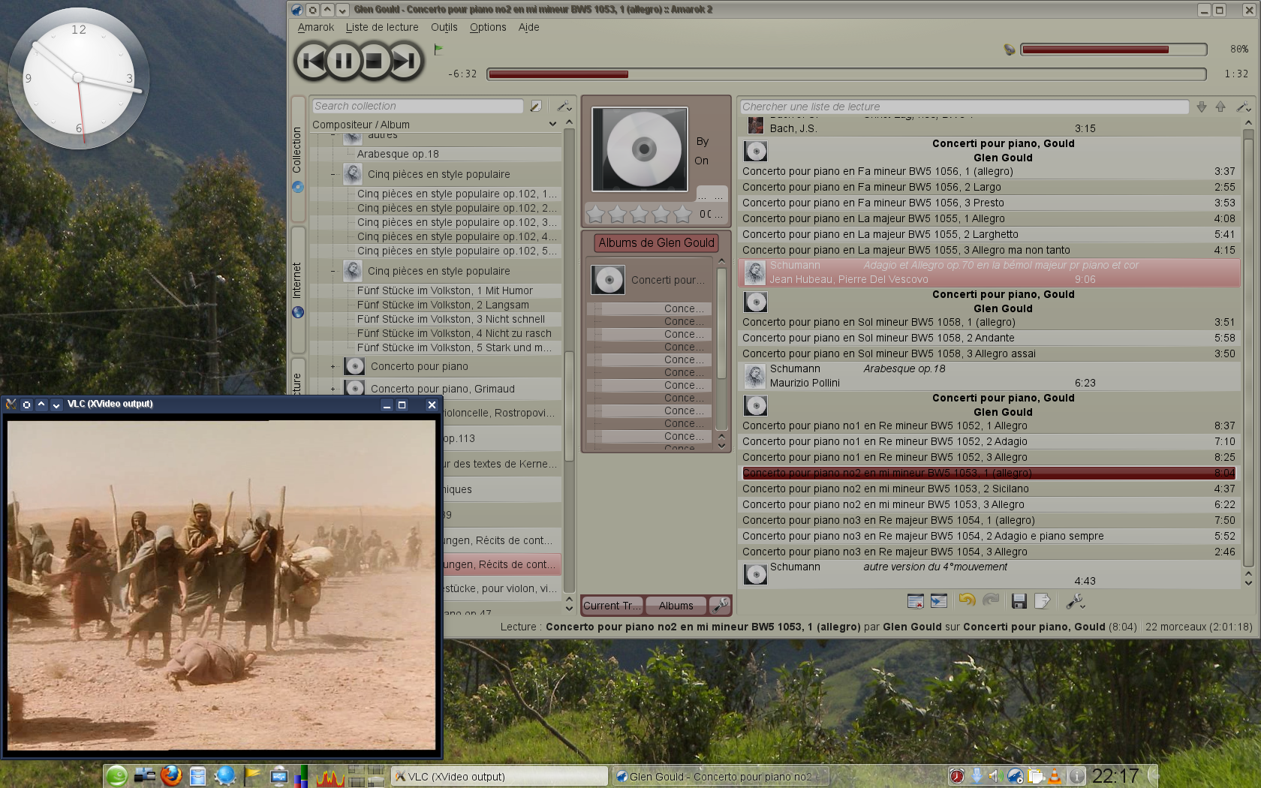Open the Amarok menu
Screen dimensions: 1261x788
pyautogui.click(x=315, y=27)
